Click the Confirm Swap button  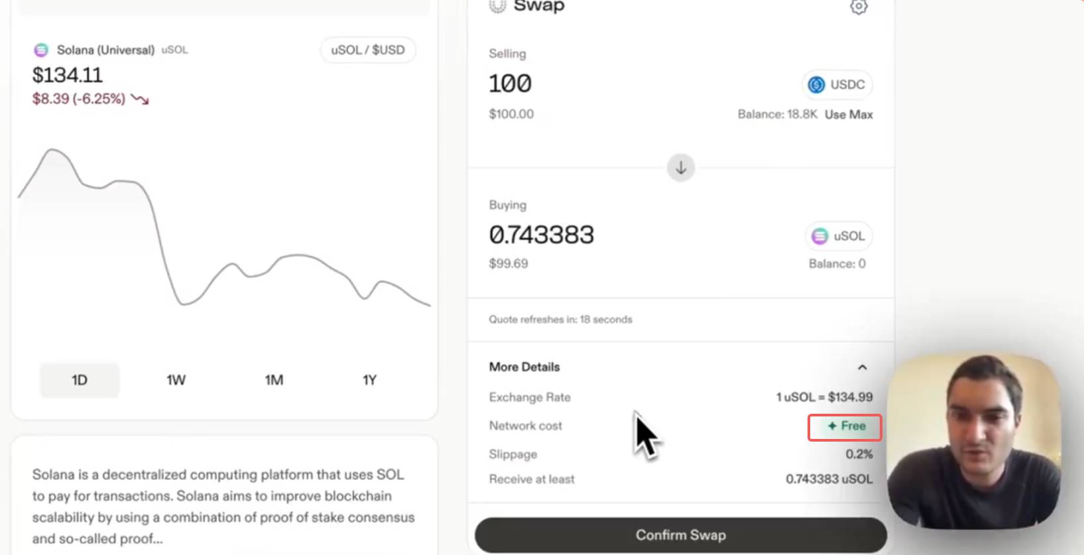[681, 535]
